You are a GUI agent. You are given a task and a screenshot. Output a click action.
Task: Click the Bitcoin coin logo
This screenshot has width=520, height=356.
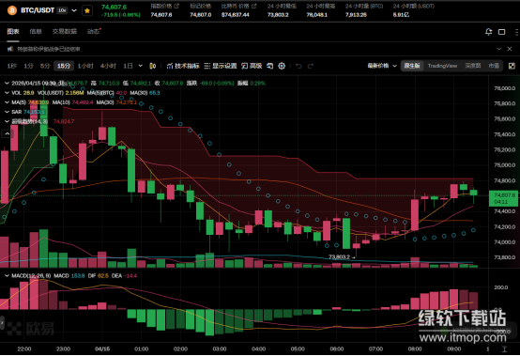point(12,10)
